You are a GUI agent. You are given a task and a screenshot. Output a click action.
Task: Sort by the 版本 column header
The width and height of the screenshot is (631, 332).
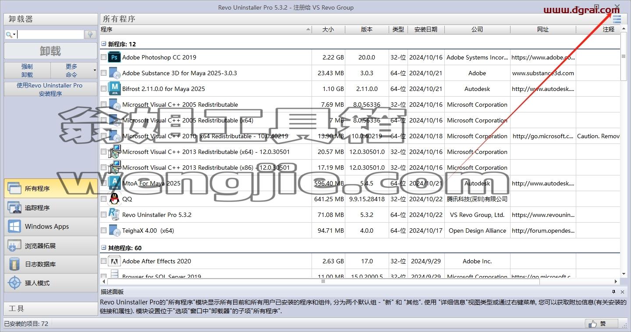(367, 29)
